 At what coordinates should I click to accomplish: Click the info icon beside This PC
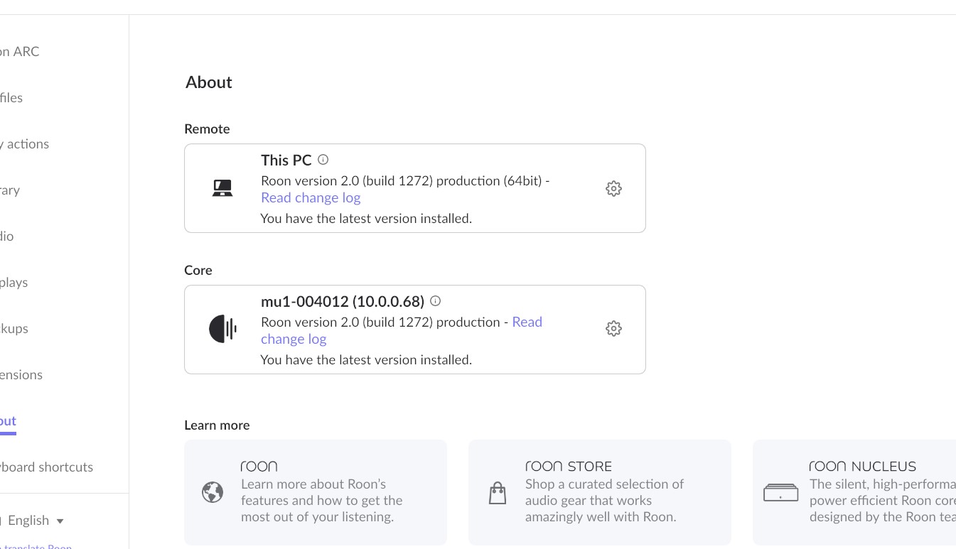pyautogui.click(x=323, y=160)
